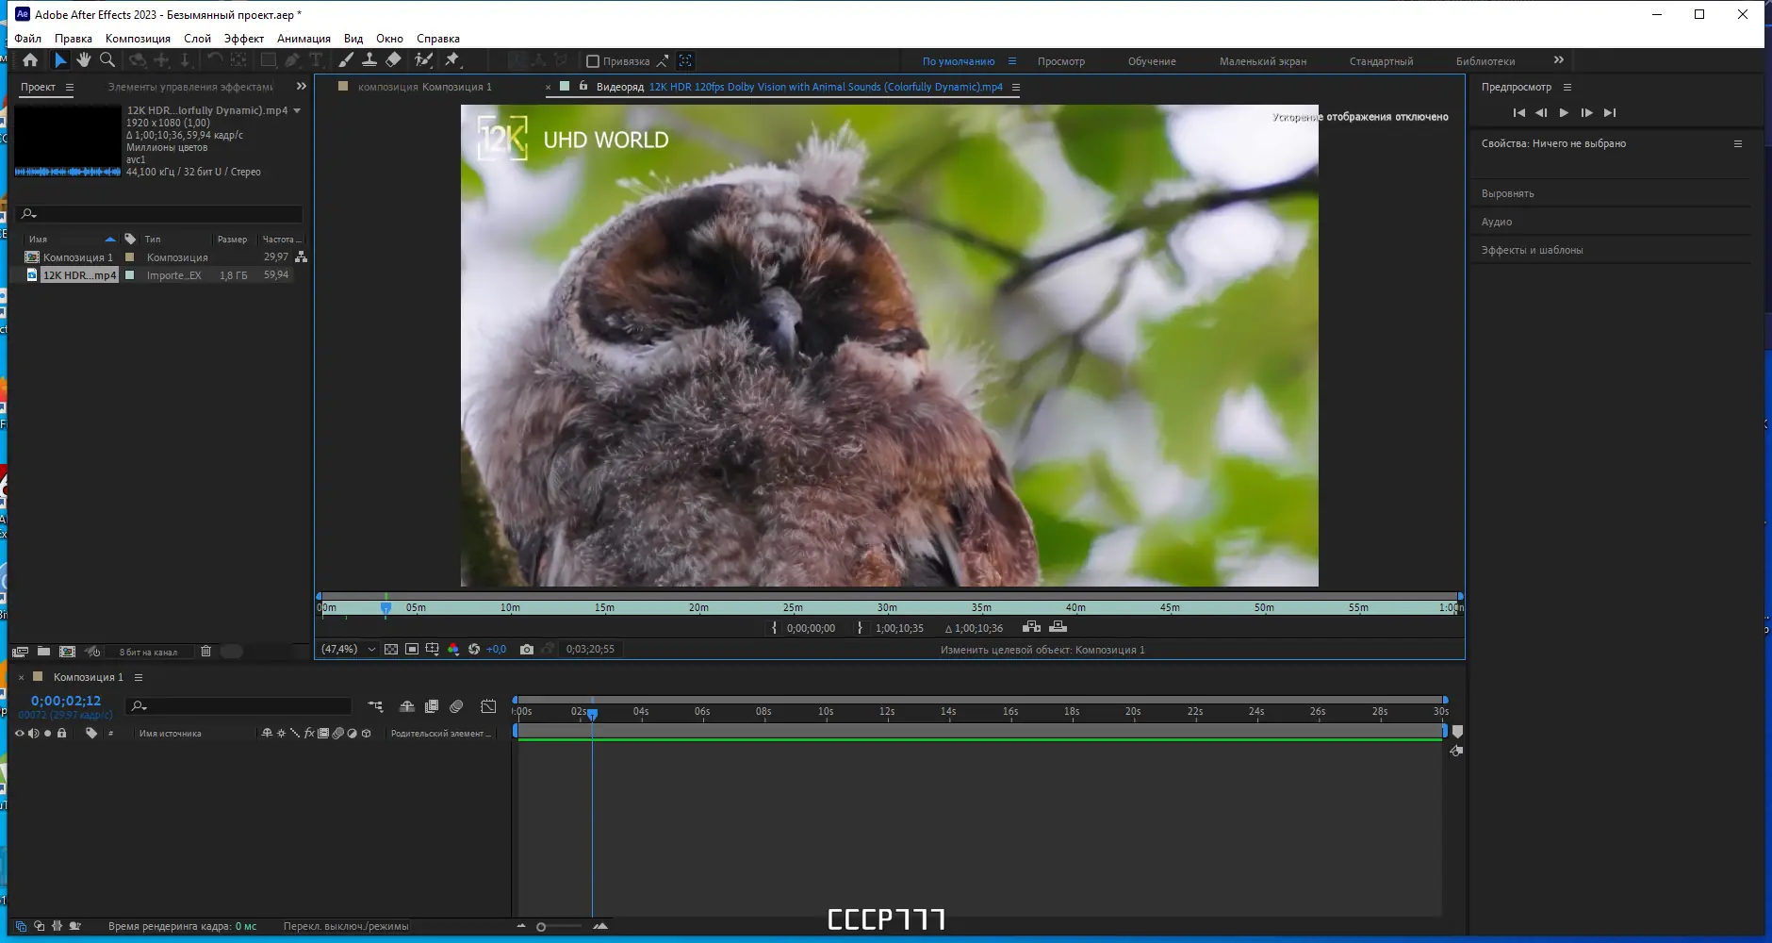Open the magnification ratio dropdown (47,4%)
This screenshot has height=943, width=1772.
[371, 649]
